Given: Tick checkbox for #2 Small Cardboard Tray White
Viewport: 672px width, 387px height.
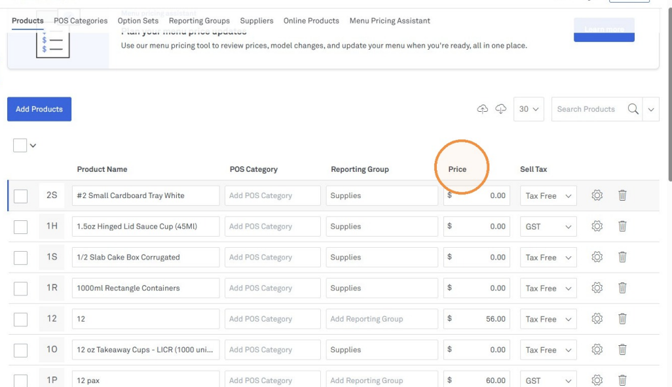Looking at the screenshot, I should (20, 196).
